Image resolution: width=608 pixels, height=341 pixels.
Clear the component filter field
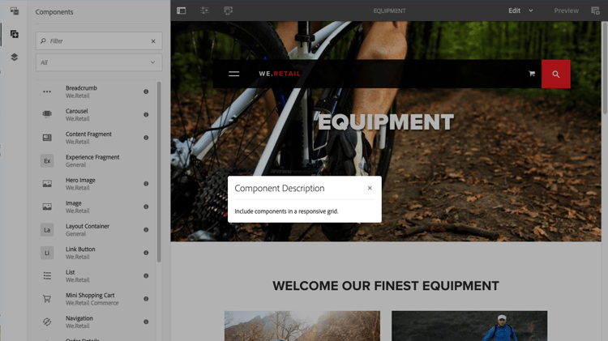tap(153, 41)
